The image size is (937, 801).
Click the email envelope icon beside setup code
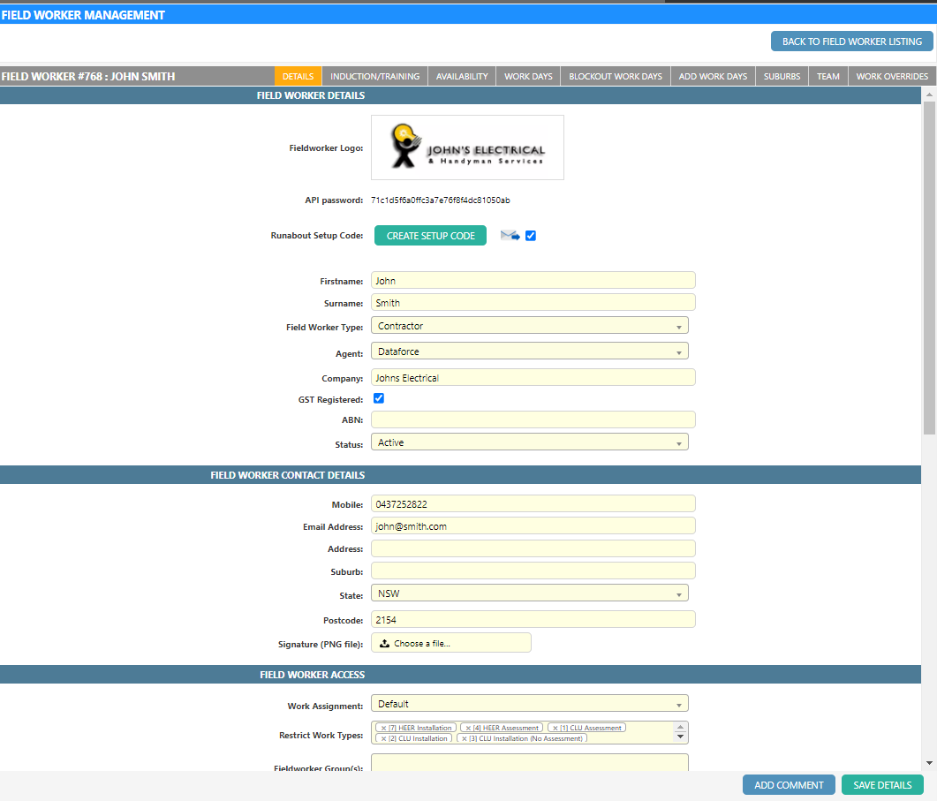pyautogui.click(x=510, y=236)
